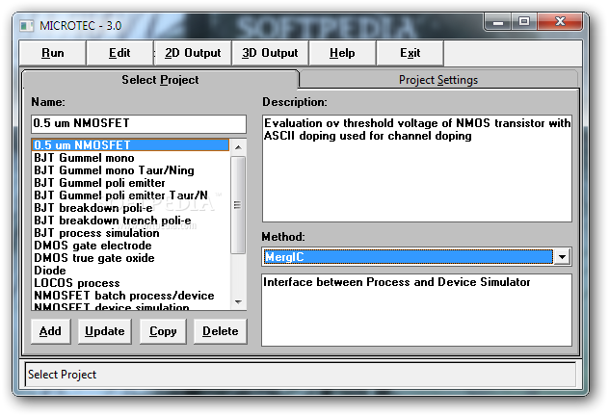Open the Run menu
The height and width of the screenshot is (416, 609).
click(52, 53)
